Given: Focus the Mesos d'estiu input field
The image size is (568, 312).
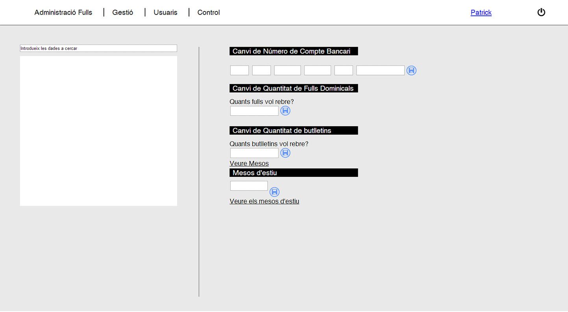Looking at the screenshot, I should 249,186.
